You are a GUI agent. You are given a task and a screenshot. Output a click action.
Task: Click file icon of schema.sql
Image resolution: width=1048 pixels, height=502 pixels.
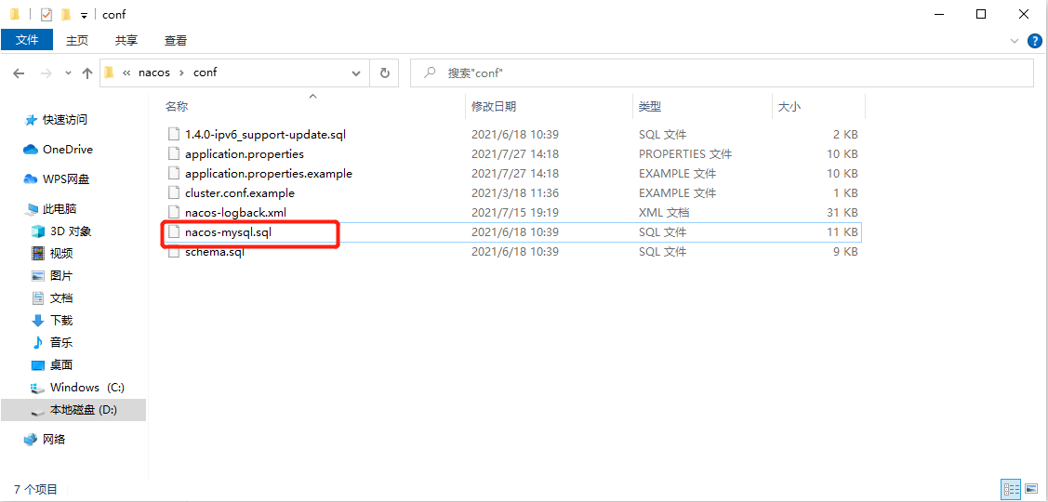click(174, 252)
